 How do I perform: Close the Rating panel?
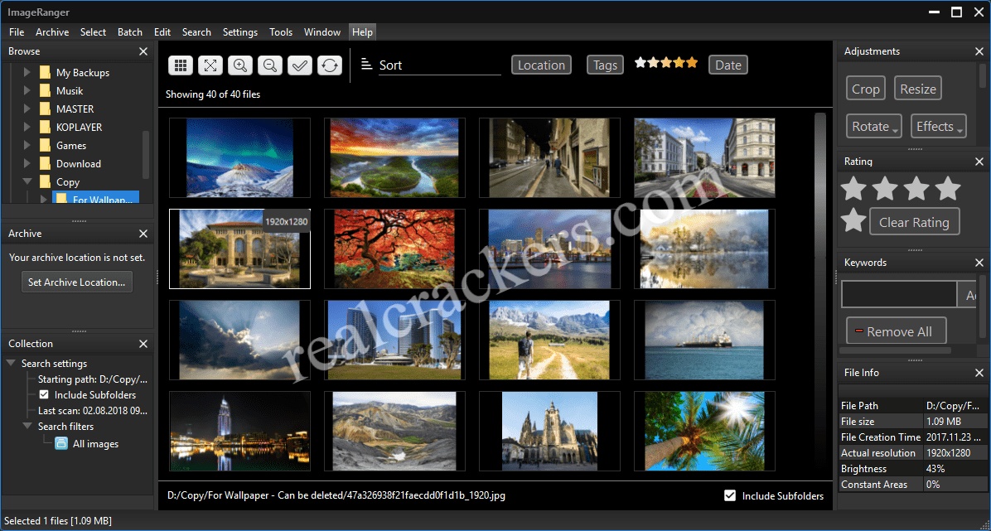point(979,162)
